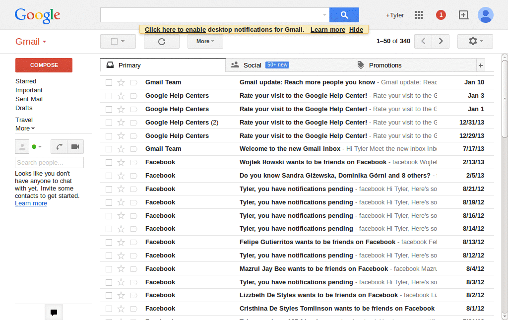
Task: Switch to the Promotions tab
Action: coord(414,65)
